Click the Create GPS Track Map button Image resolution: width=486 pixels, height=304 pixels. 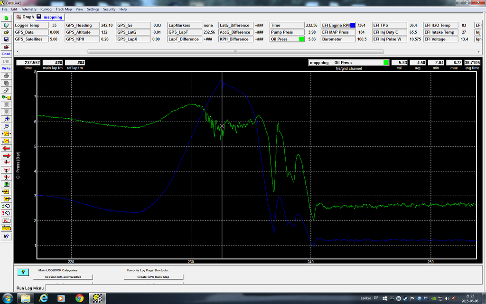click(x=153, y=277)
